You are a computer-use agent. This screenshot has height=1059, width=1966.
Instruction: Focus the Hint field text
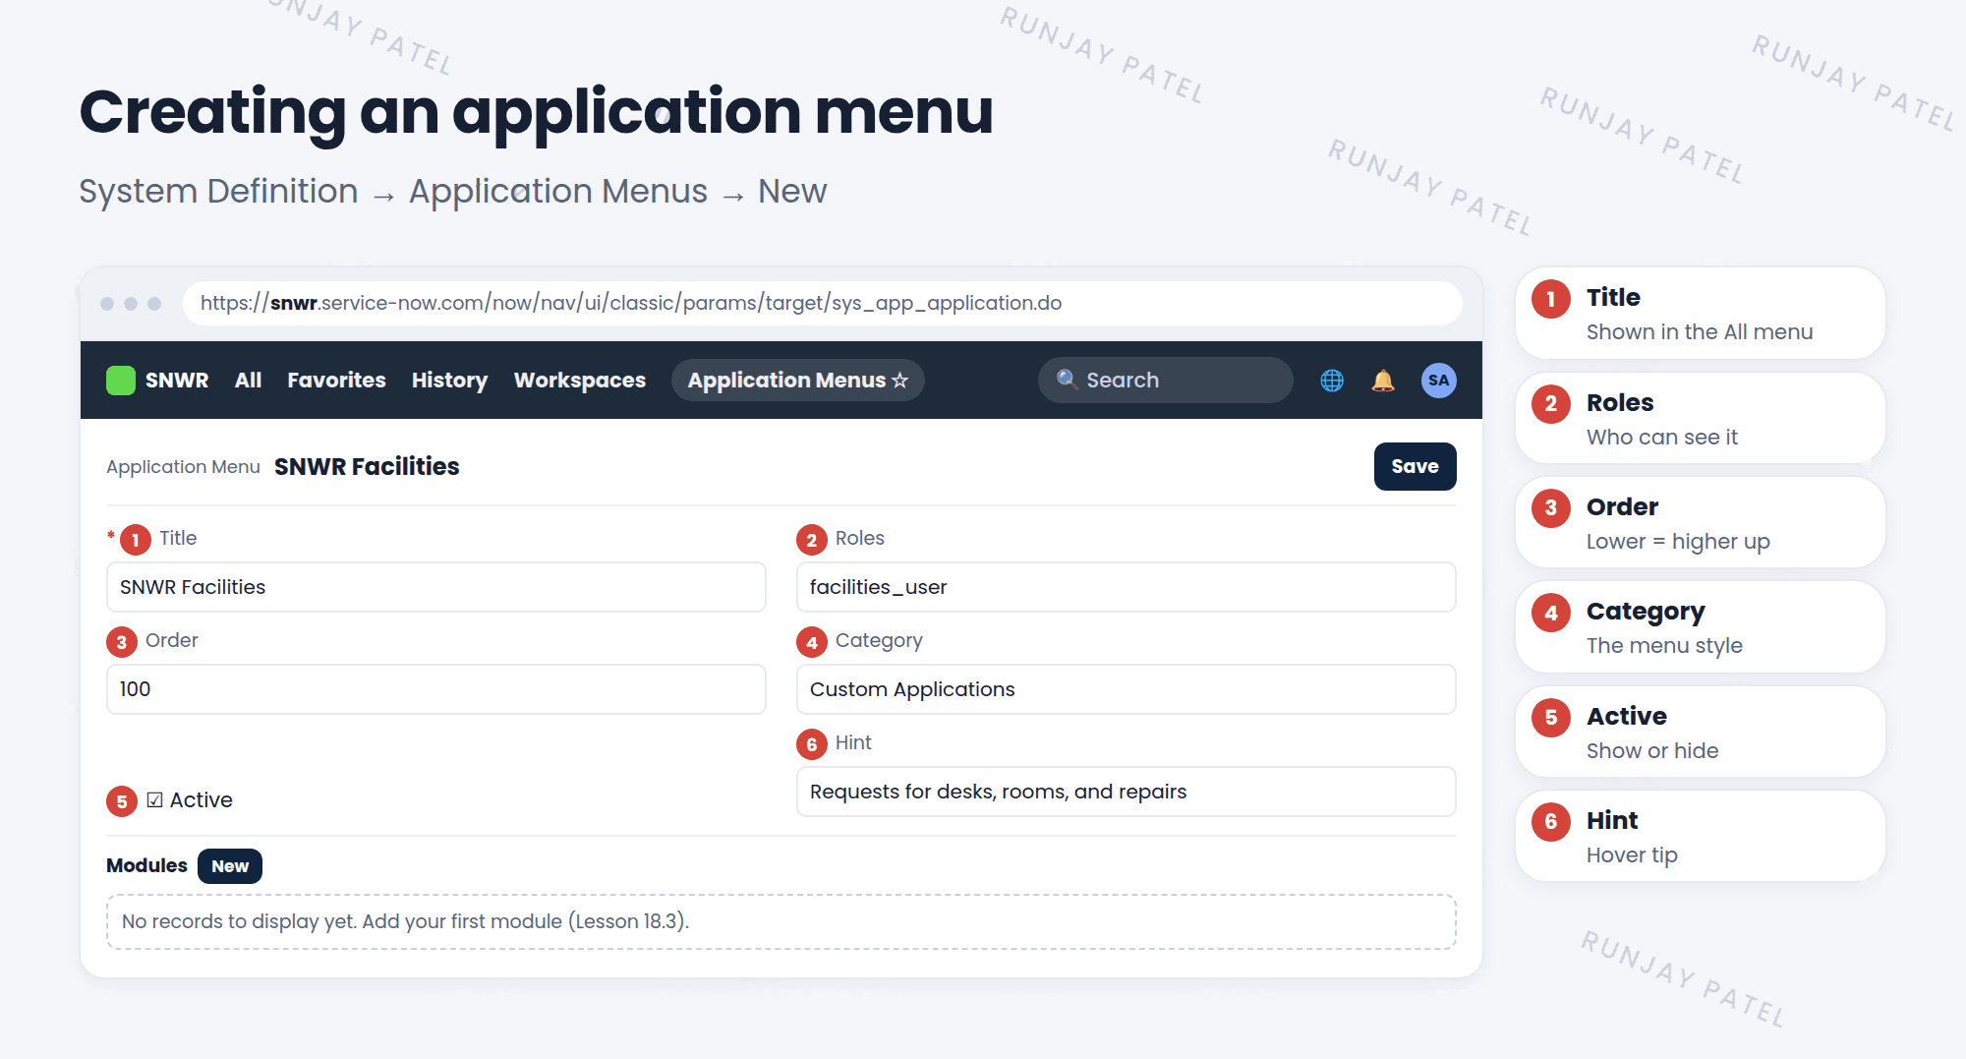click(1126, 792)
